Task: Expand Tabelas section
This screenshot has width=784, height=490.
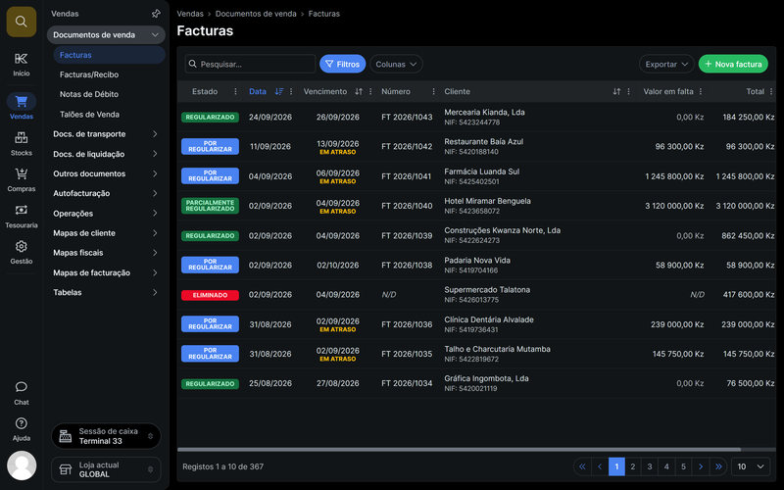Action: (106, 292)
